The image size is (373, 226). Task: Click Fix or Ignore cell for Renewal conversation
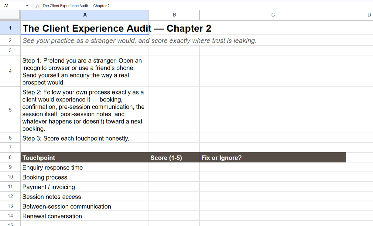click(273, 216)
